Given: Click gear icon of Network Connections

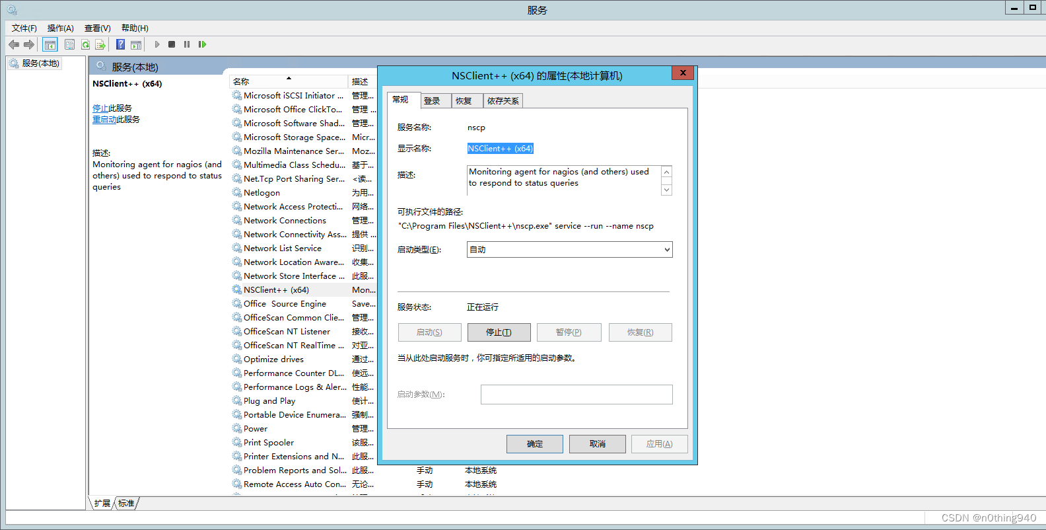Looking at the screenshot, I should click(237, 220).
